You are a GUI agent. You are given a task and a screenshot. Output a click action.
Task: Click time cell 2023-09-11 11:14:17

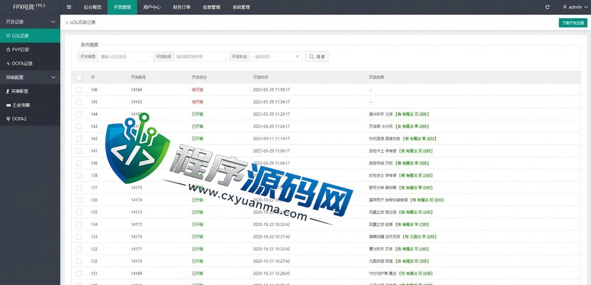[271, 139]
